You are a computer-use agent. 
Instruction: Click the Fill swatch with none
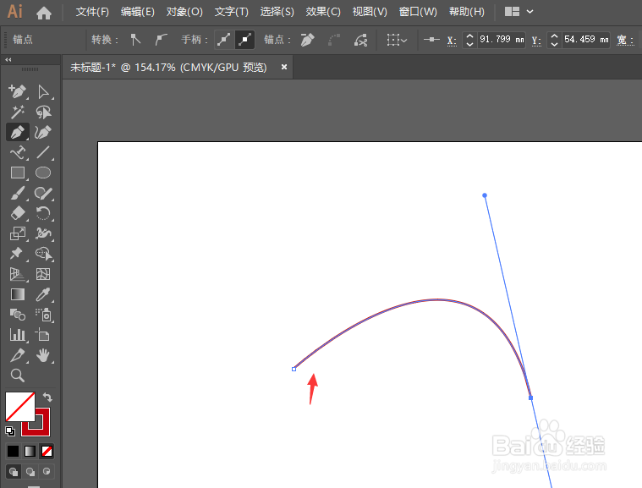[x=20, y=407]
